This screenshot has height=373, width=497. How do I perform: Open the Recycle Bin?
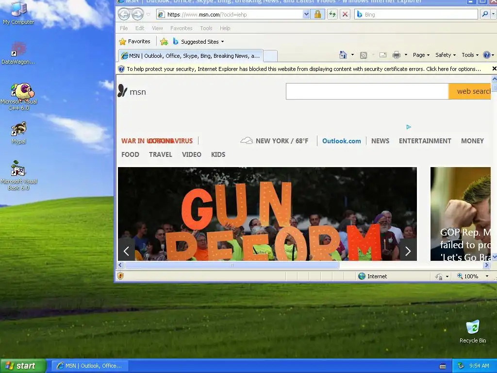(473, 332)
